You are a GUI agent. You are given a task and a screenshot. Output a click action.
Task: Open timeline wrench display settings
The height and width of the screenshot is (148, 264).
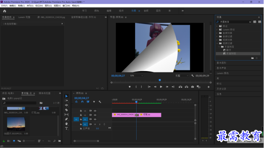click(x=100, y=102)
